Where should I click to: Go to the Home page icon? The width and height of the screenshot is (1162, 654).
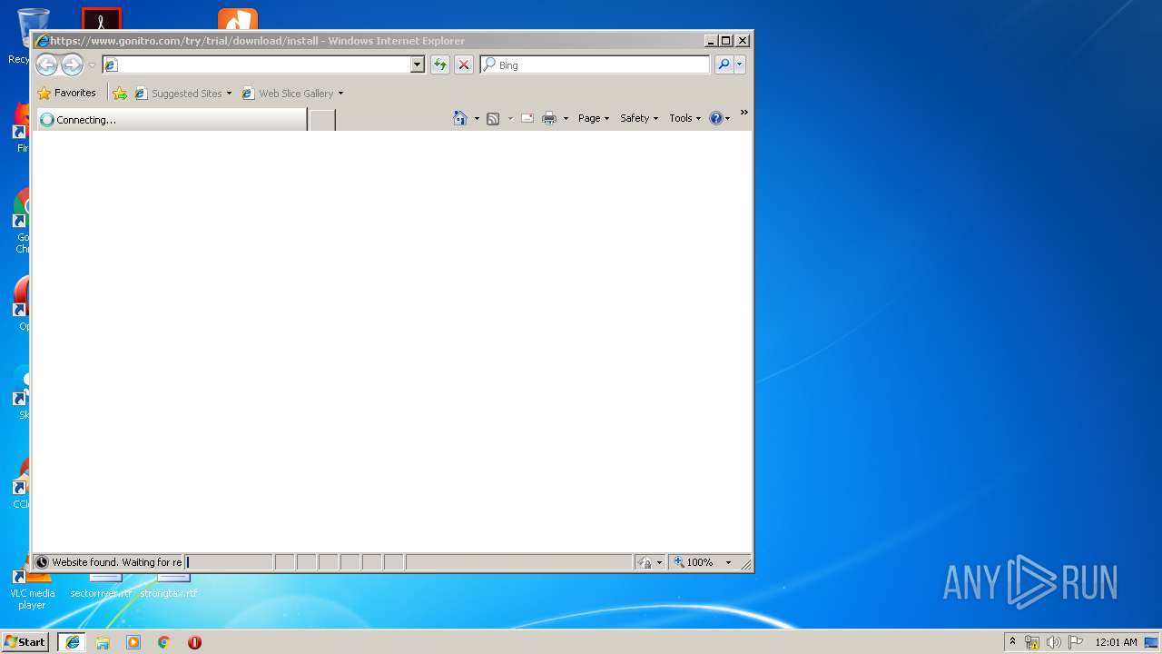pos(460,118)
